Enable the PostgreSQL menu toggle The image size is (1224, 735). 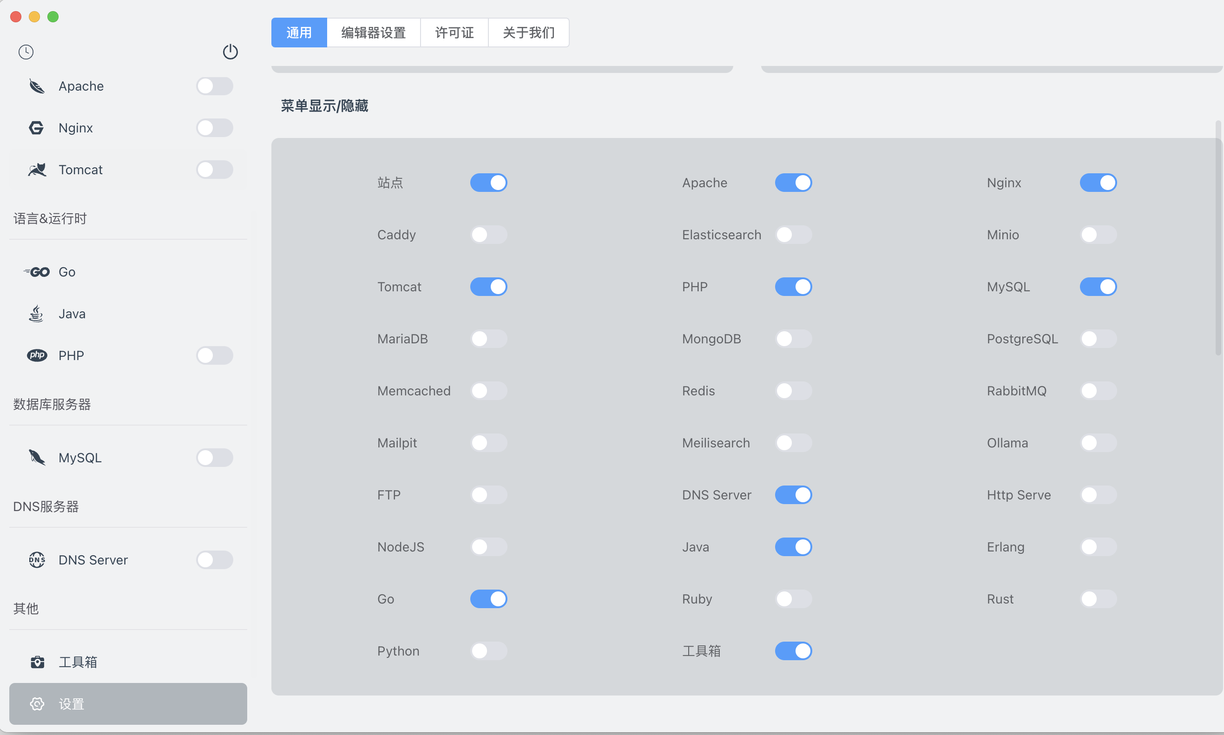1098,339
